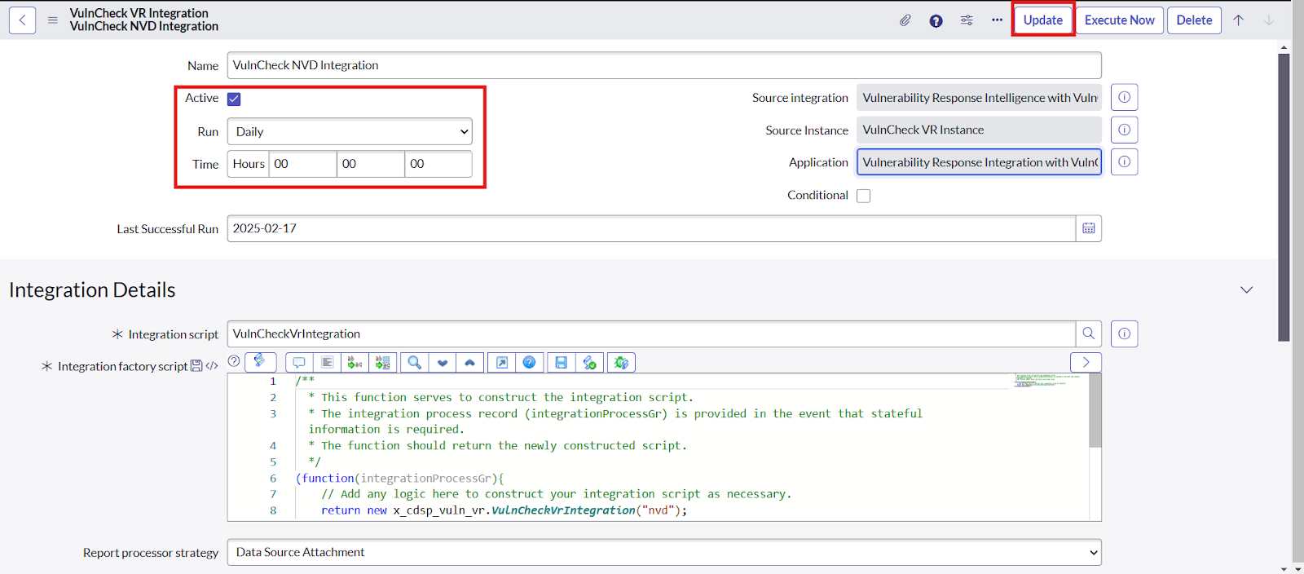Viewport: 1304px width, 574px height.
Task: Open search magnifier in script editor toolbar
Action: coord(415,362)
